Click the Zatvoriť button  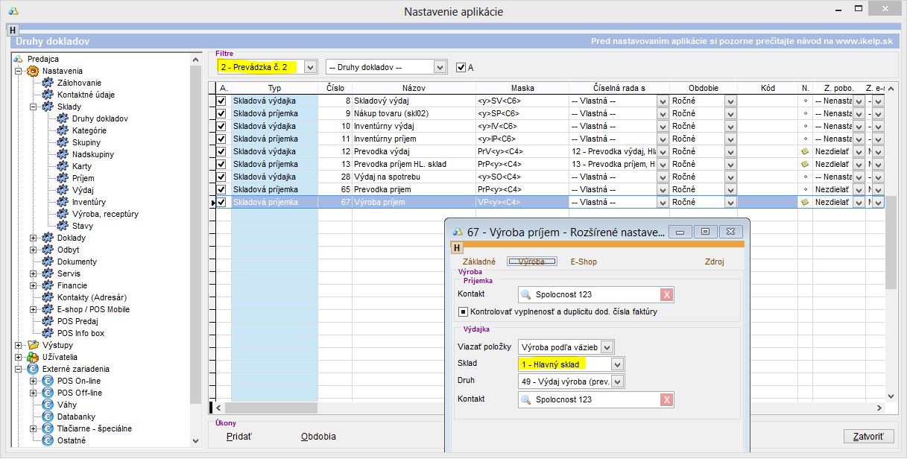[x=868, y=437]
